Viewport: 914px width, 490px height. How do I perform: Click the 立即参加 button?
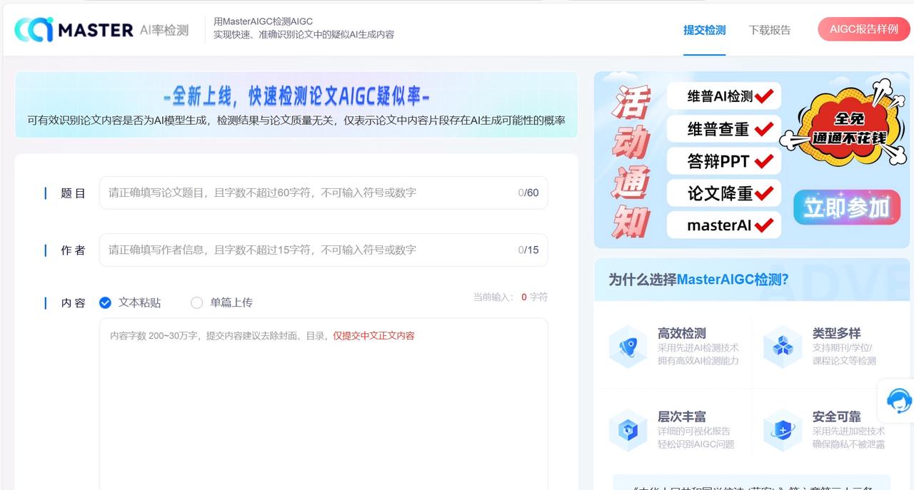tap(846, 207)
